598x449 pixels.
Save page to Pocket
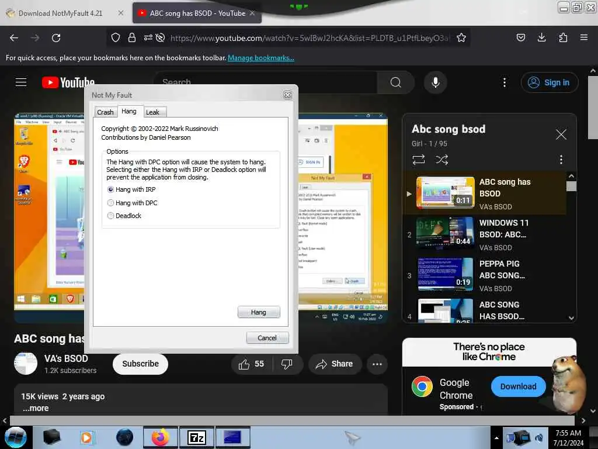(x=520, y=37)
